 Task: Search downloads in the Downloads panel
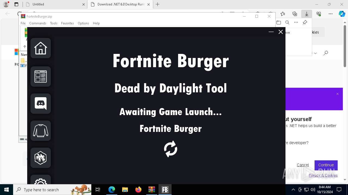(287, 22)
